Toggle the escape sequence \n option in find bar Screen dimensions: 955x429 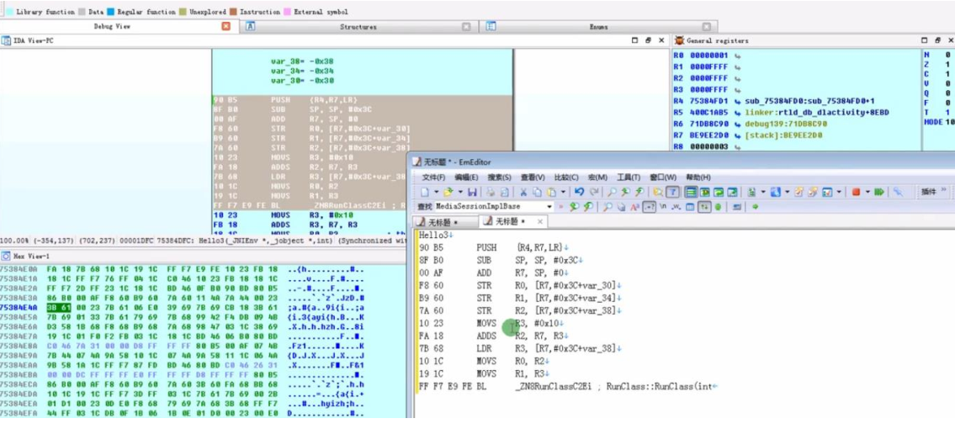[x=663, y=207]
